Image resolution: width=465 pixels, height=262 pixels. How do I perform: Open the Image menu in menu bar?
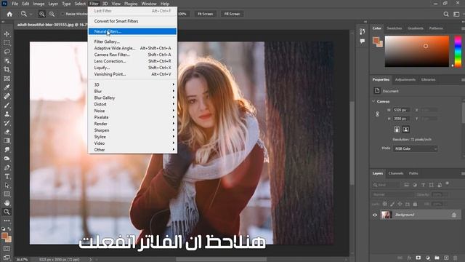coord(39,4)
